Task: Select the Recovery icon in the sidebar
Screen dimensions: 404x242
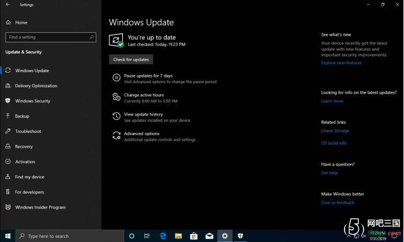Action: click(x=8, y=146)
